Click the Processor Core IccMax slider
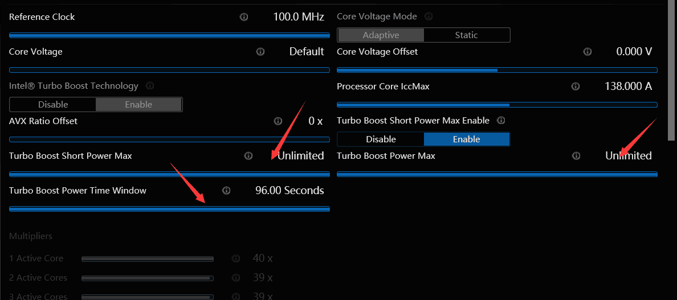Image resolution: width=677 pixels, height=300 pixels. [x=497, y=105]
